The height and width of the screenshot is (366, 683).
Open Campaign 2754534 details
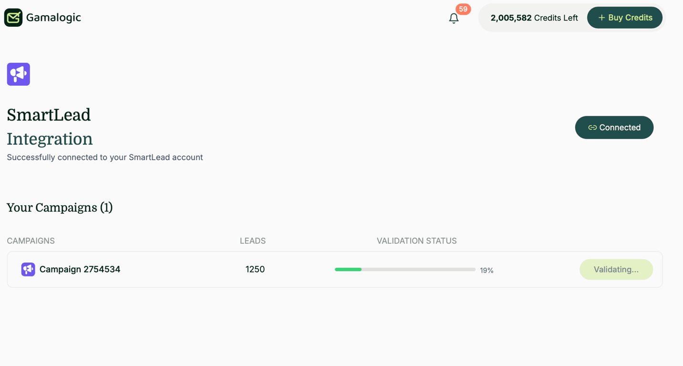pos(80,269)
